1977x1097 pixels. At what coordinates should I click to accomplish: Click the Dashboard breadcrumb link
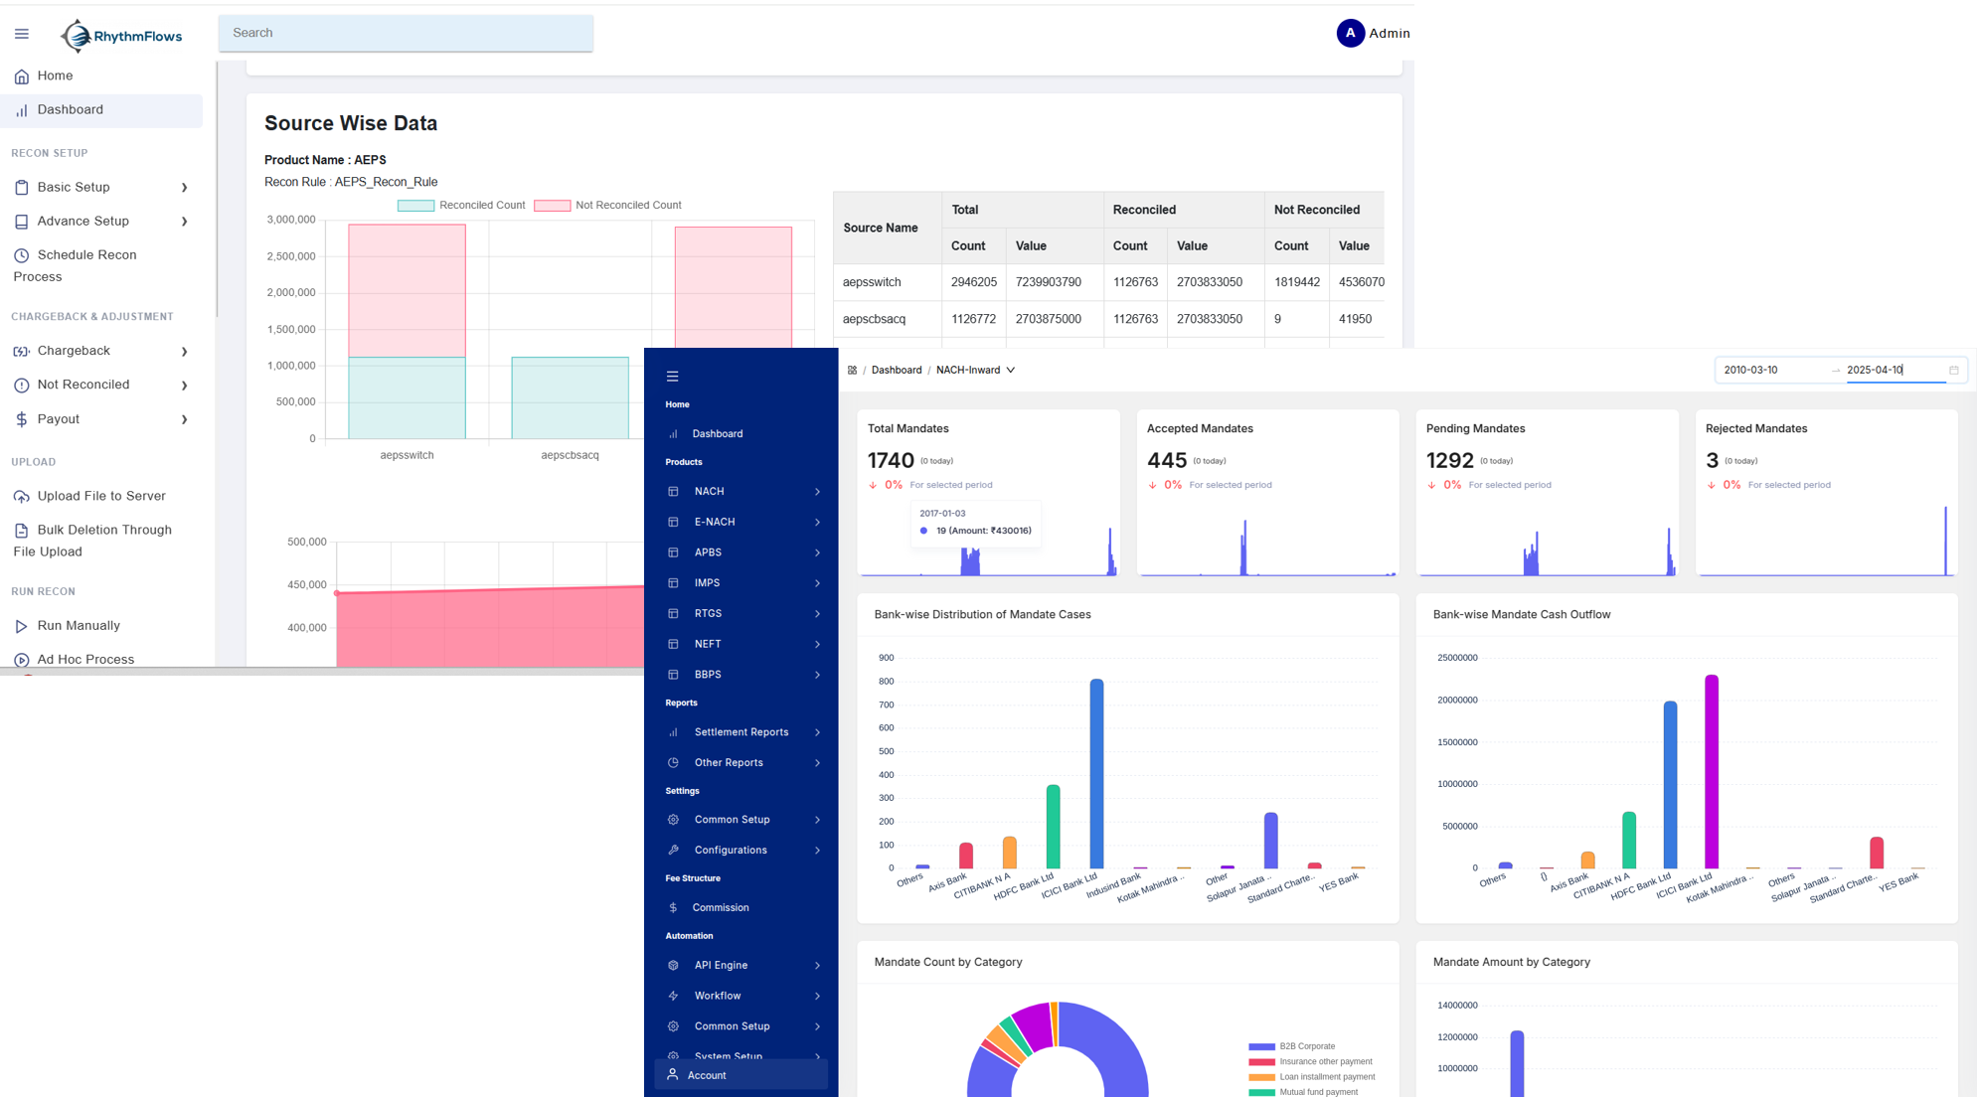coord(896,371)
